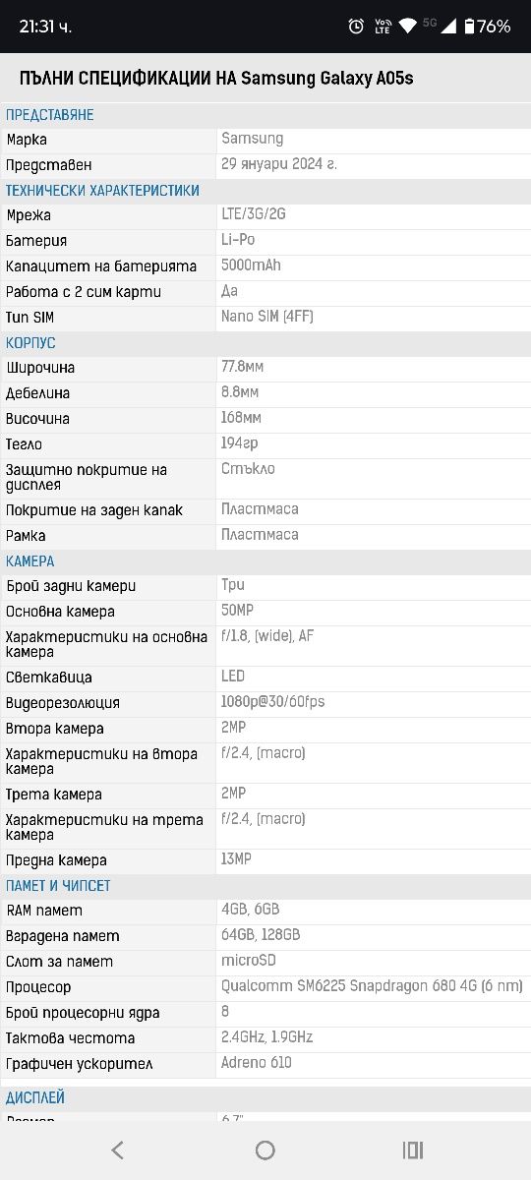This screenshot has height=1180, width=531.
Task: Tap the value Samsung in Марка row
Action: pyautogui.click(x=252, y=139)
